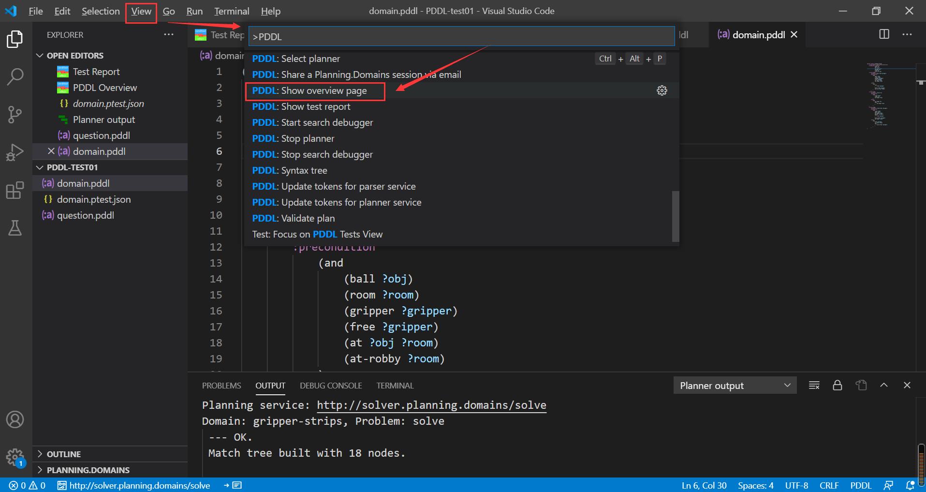Click into the command palette input field

click(461, 36)
